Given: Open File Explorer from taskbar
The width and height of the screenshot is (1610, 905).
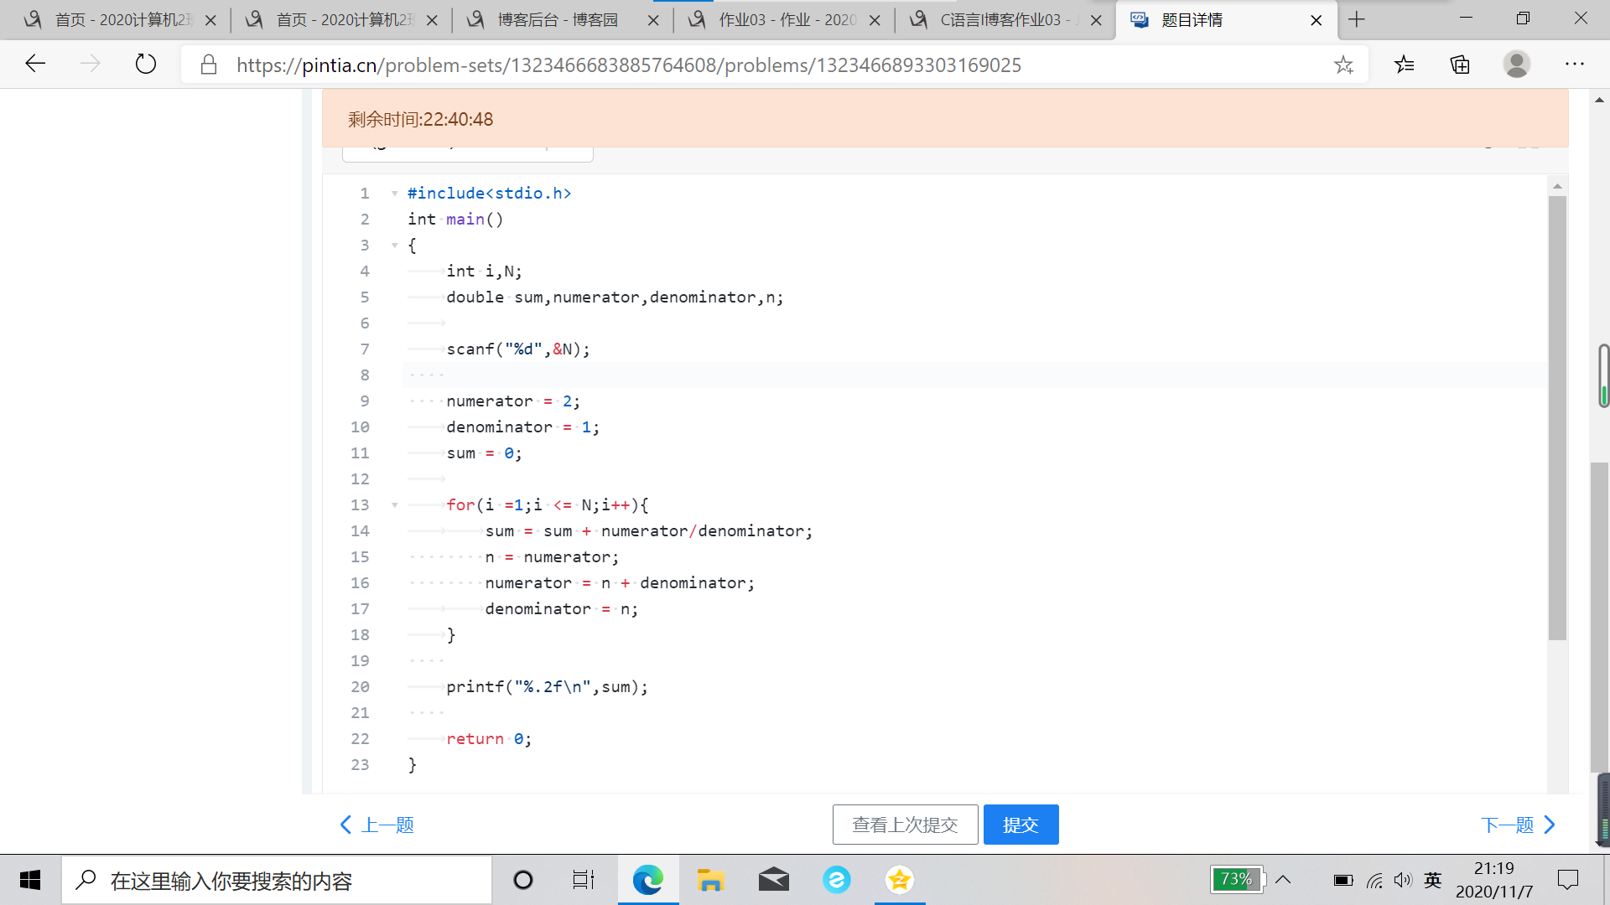Looking at the screenshot, I should [x=710, y=880].
